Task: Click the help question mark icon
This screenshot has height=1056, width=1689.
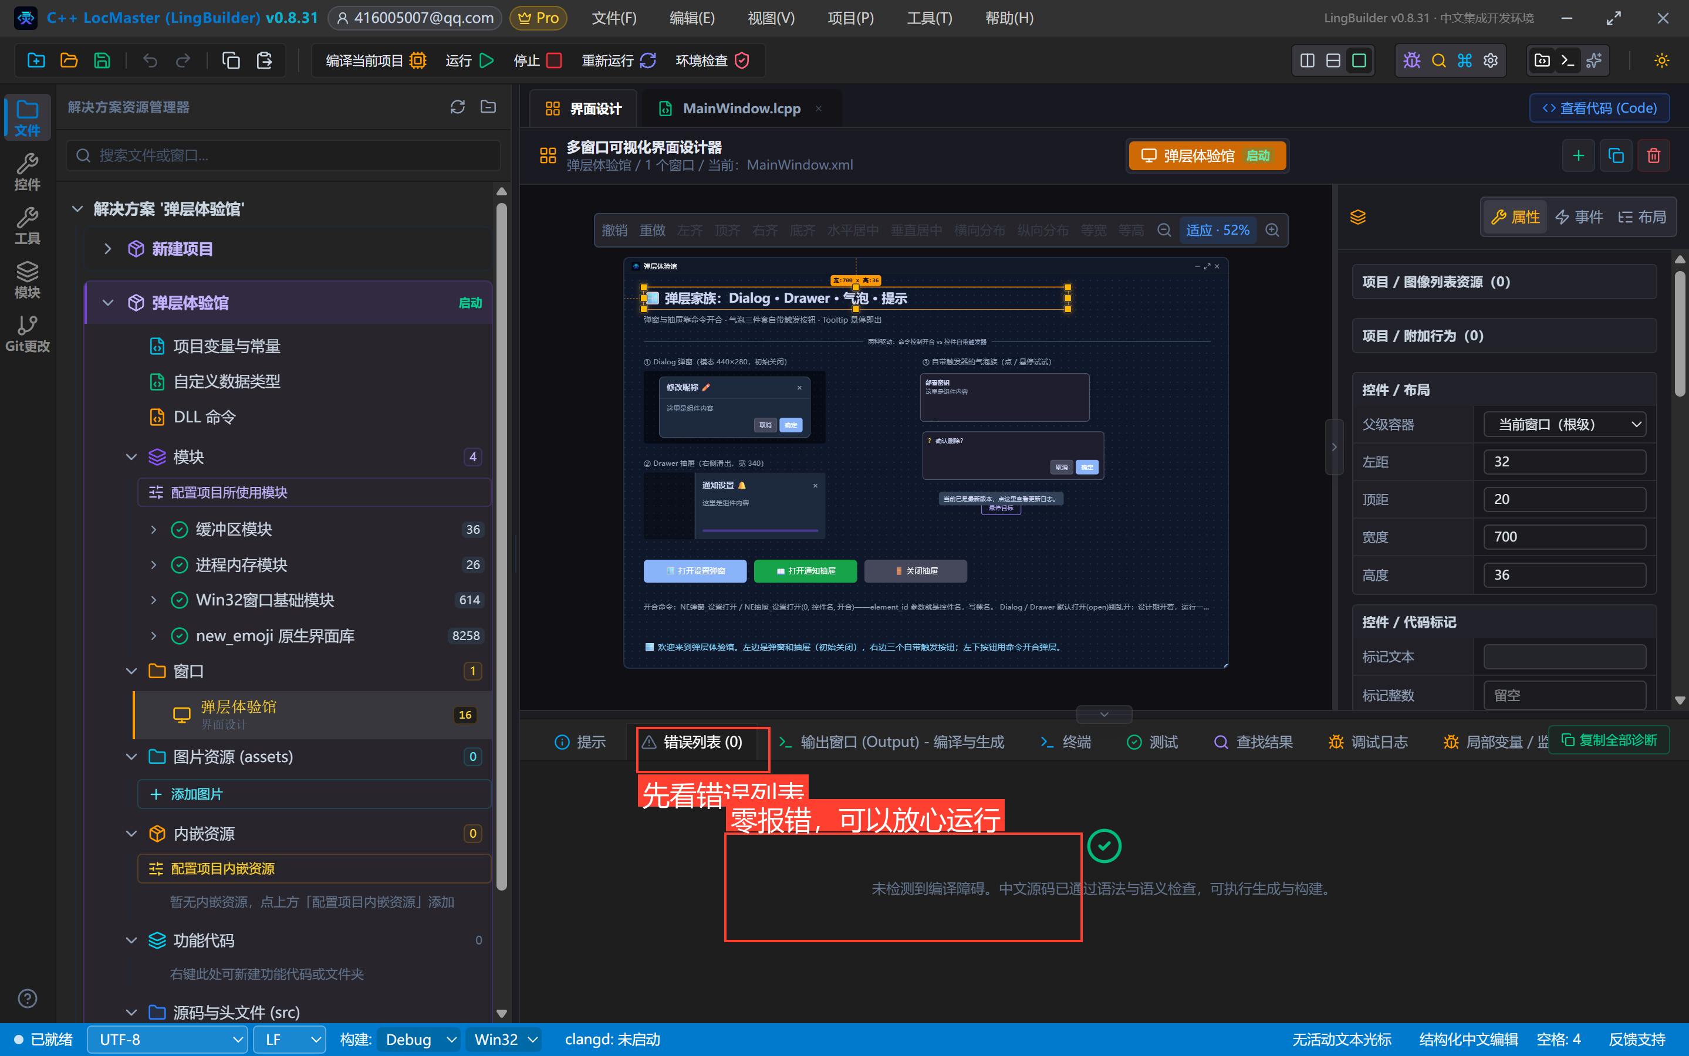Action: 27,998
